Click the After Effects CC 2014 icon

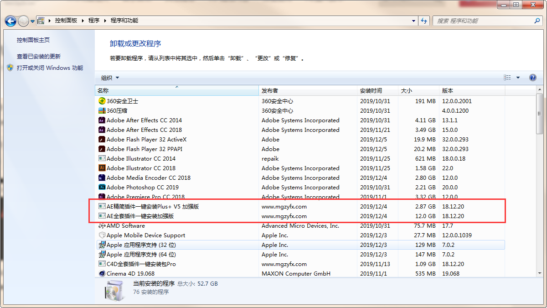[102, 120]
